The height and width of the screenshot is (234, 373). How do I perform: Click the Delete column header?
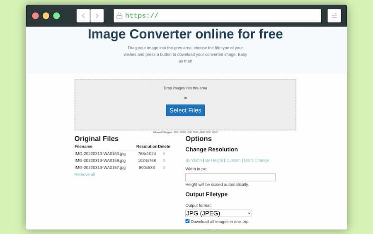[164, 147]
